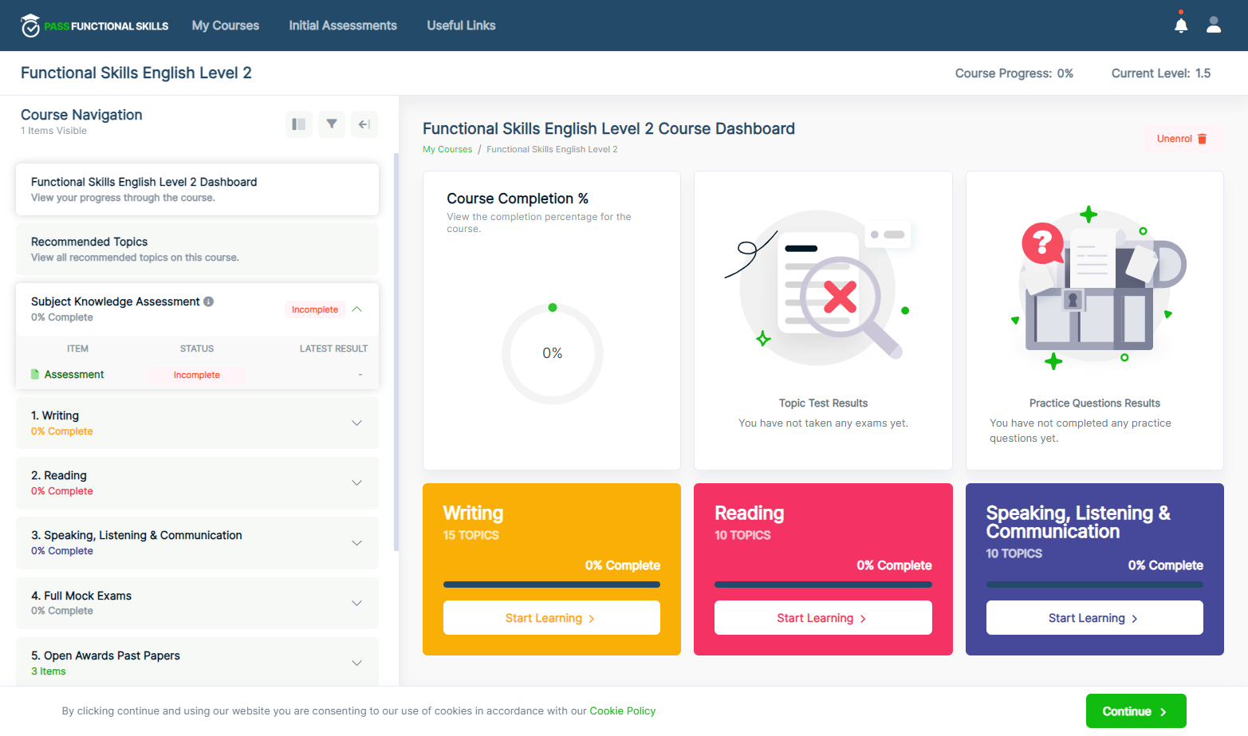The image size is (1248, 736).
Task: Click the info icon beside Subject Knowledge Assessment
Action: pos(209,301)
